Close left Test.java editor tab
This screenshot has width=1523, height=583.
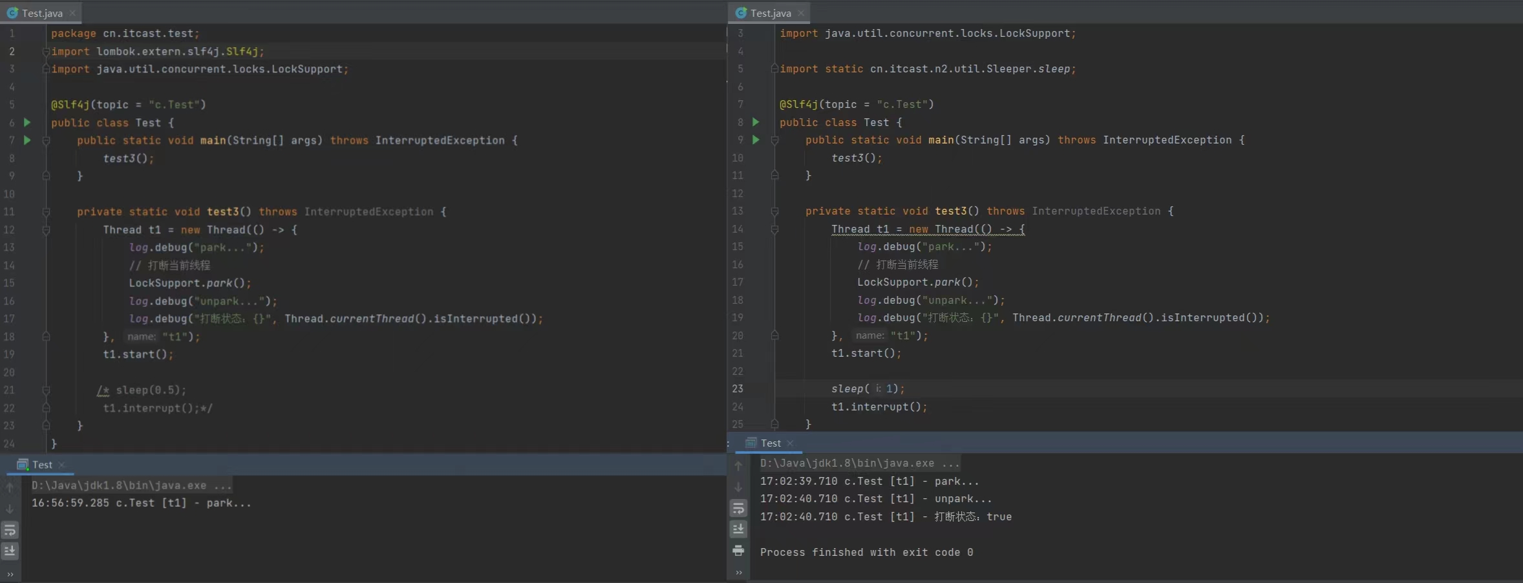[x=72, y=13]
